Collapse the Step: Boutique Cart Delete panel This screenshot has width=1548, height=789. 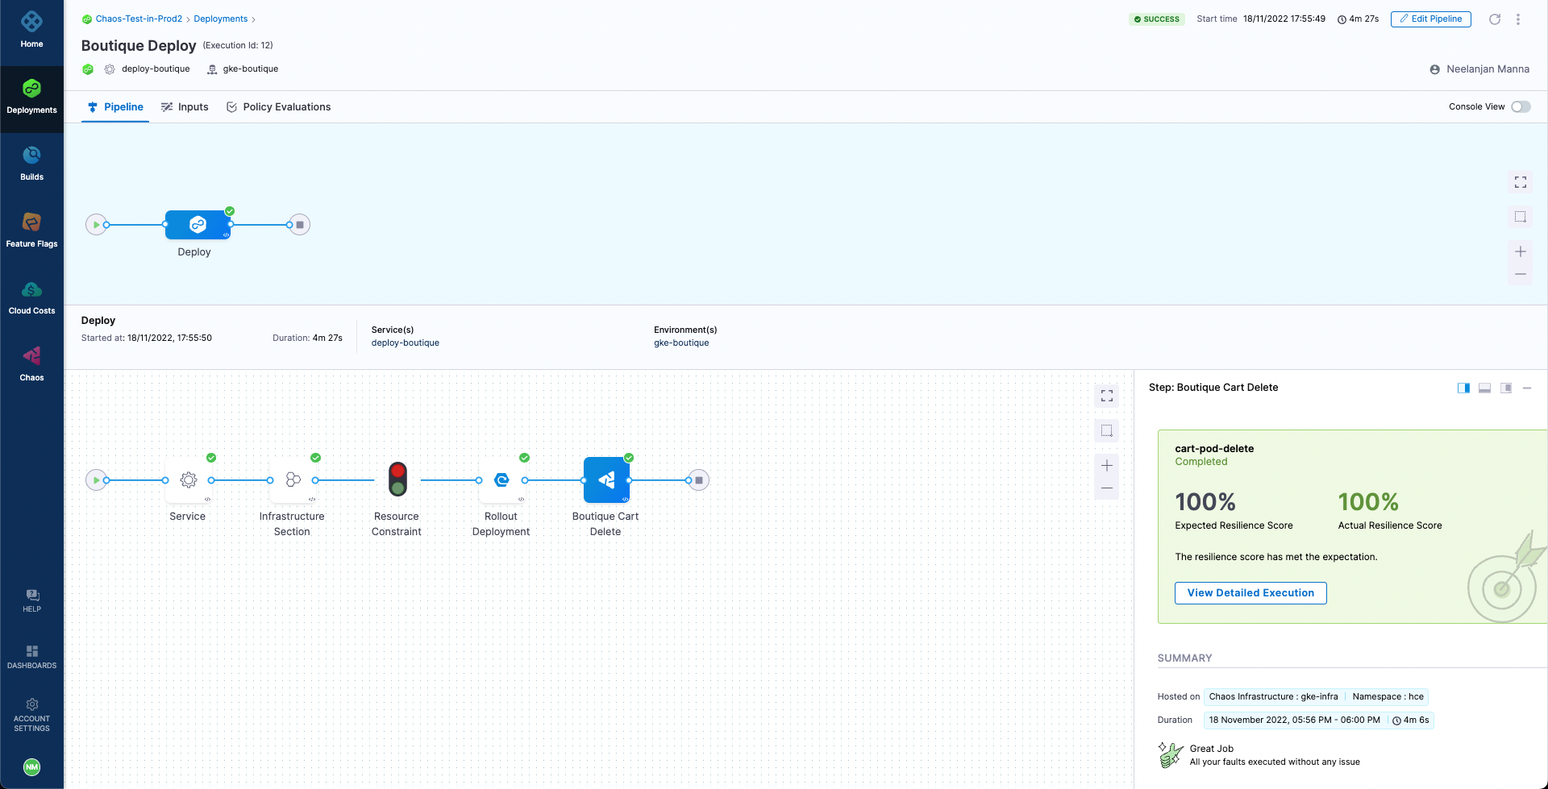[x=1527, y=388]
